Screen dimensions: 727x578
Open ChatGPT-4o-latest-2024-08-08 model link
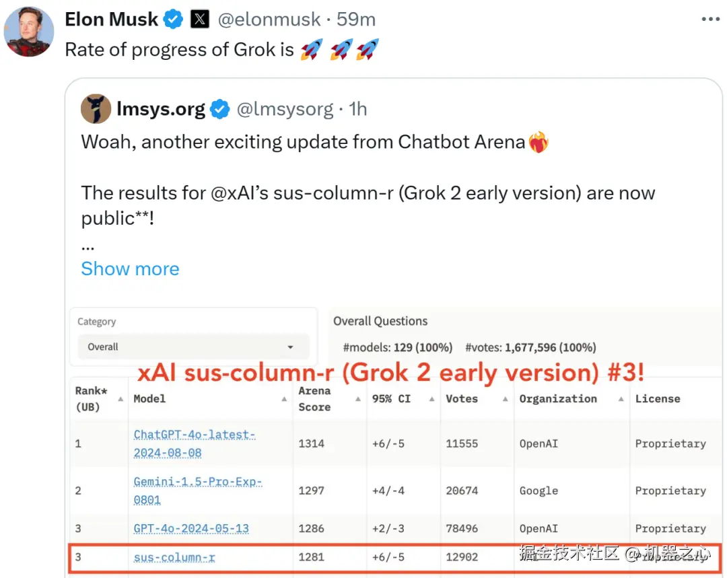click(x=194, y=443)
